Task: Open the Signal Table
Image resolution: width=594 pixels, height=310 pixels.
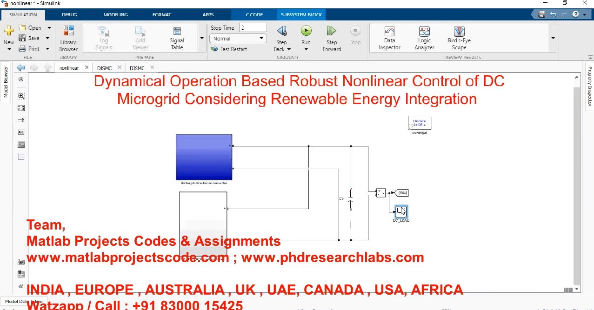Action: (x=177, y=38)
